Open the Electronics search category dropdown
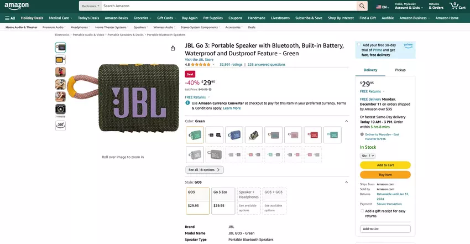Image resolution: width=470 pixels, height=244 pixels. pos(90,6)
